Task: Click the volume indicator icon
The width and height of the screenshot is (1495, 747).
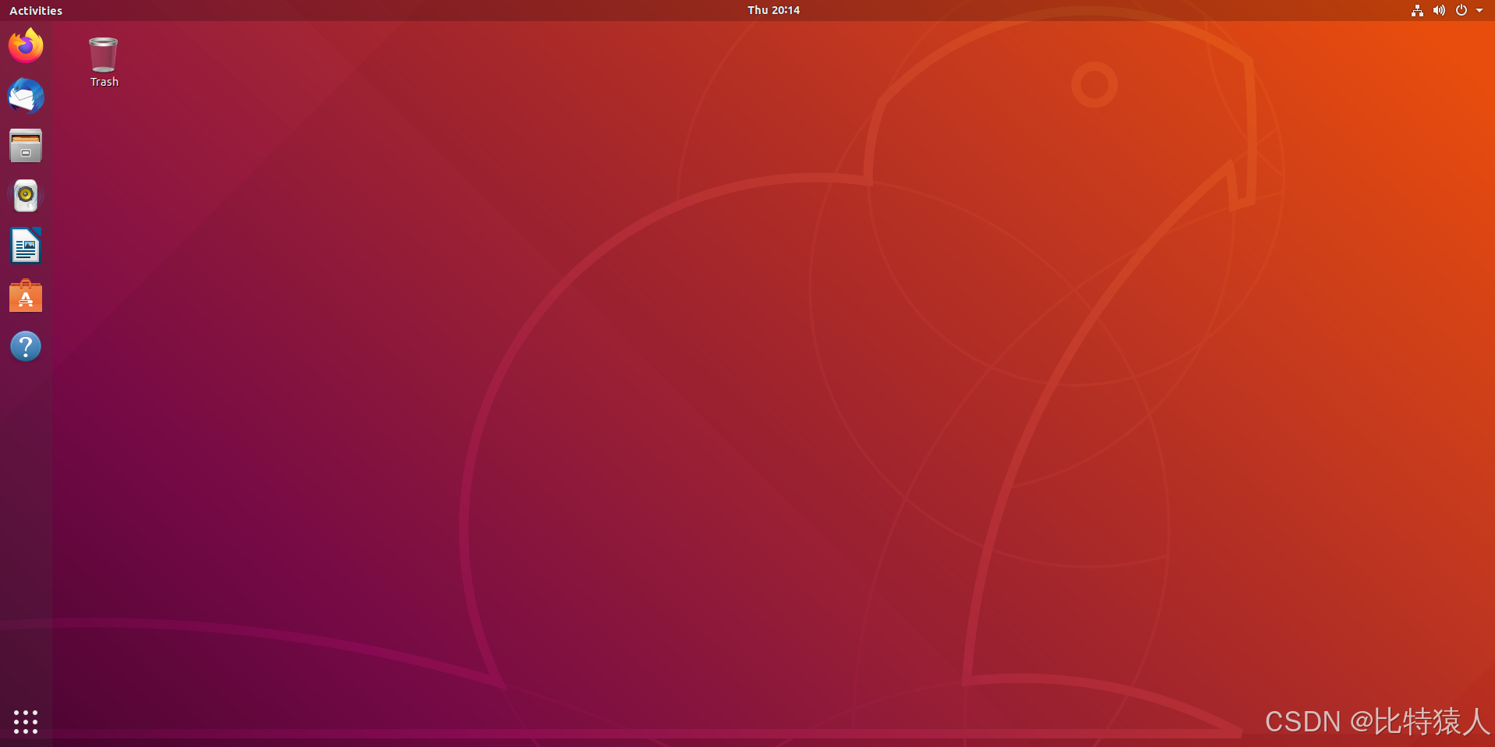Action: (1438, 10)
